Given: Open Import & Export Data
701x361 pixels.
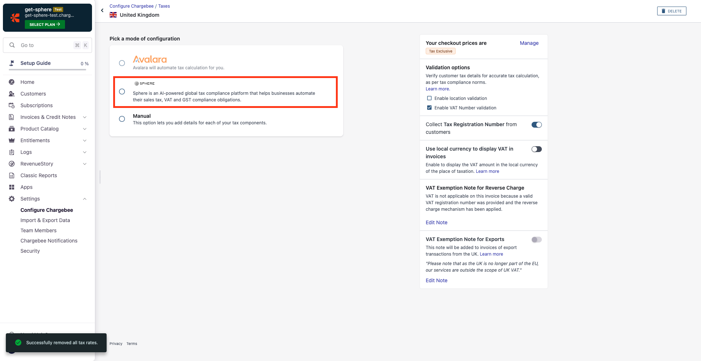Looking at the screenshot, I should pyautogui.click(x=45, y=220).
